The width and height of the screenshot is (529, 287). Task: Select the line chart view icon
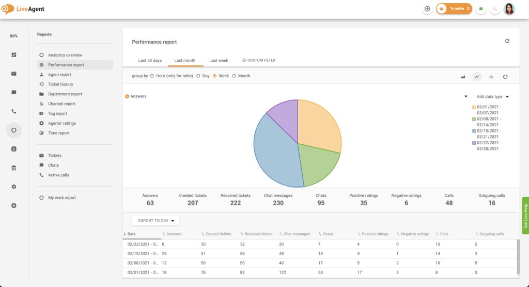pos(477,76)
